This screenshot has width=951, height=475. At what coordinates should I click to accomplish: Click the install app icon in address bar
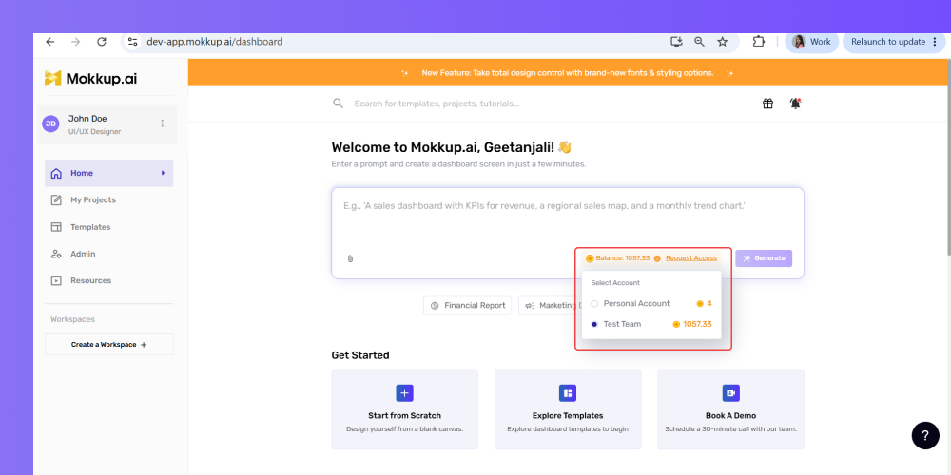(676, 42)
